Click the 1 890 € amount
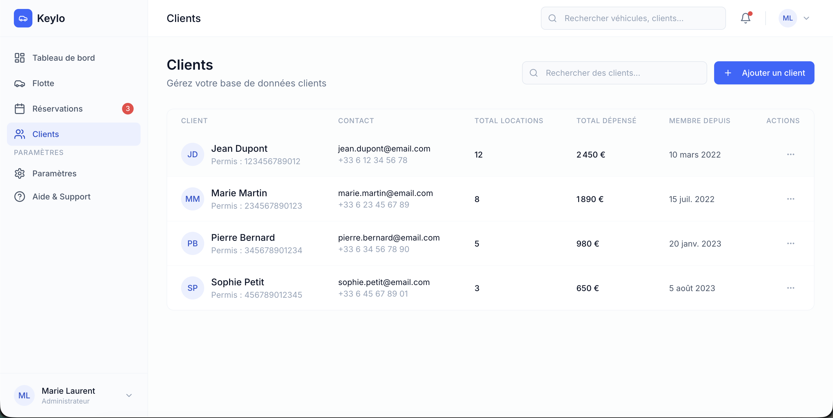This screenshot has height=418, width=833. point(589,199)
